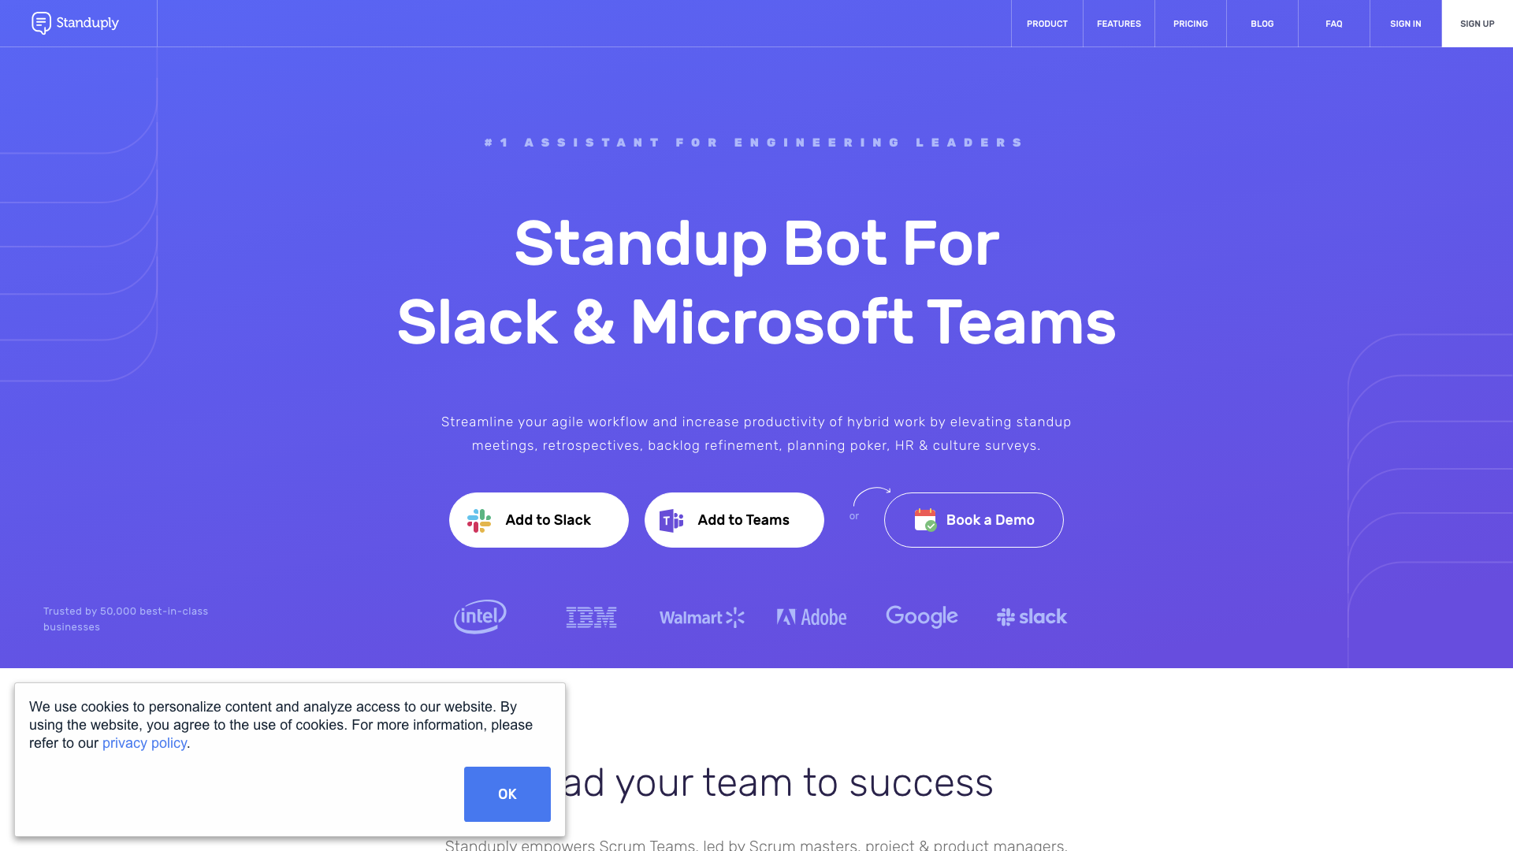
Task: Click the IBM logo icon
Action: (591, 616)
